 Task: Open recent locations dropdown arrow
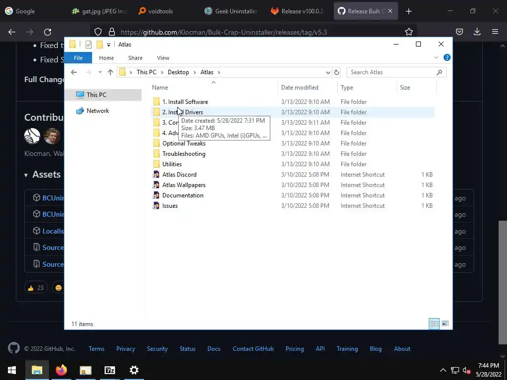click(100, 72)
